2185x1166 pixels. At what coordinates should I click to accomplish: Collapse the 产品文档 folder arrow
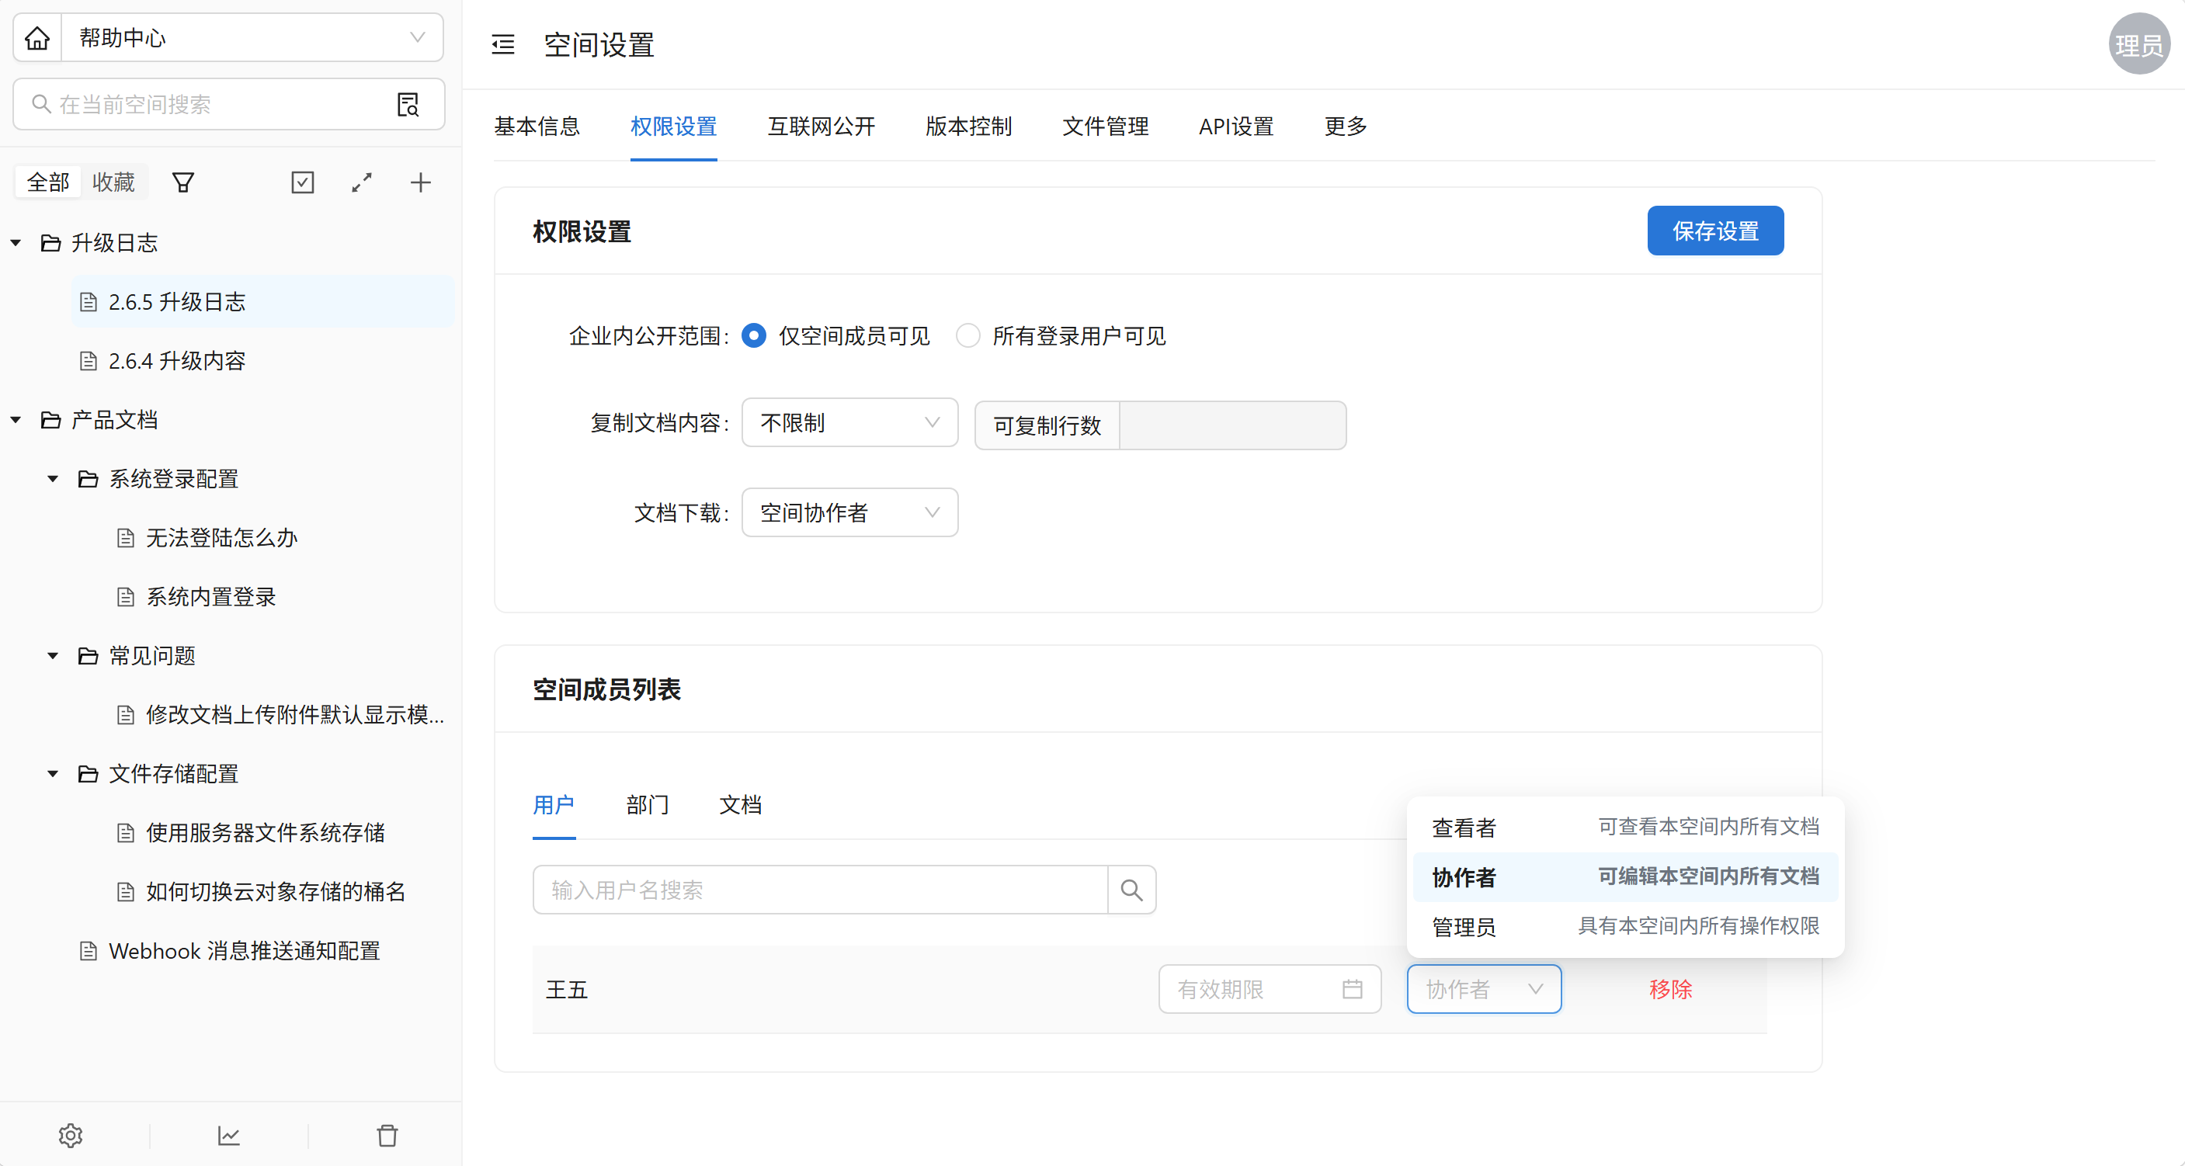[x=16, y=420]
